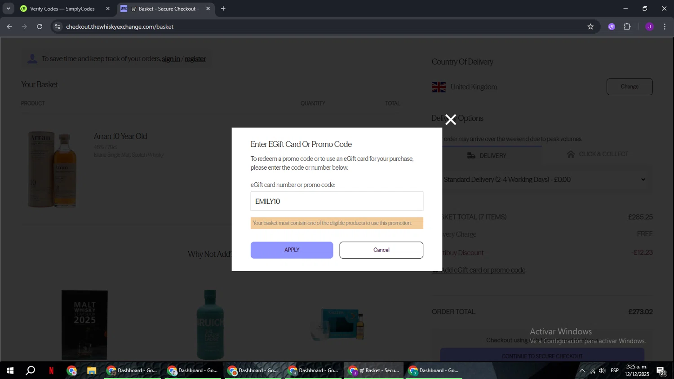Open the Arran 10 Year Old title
674x379 pixels.
(120, 136)
